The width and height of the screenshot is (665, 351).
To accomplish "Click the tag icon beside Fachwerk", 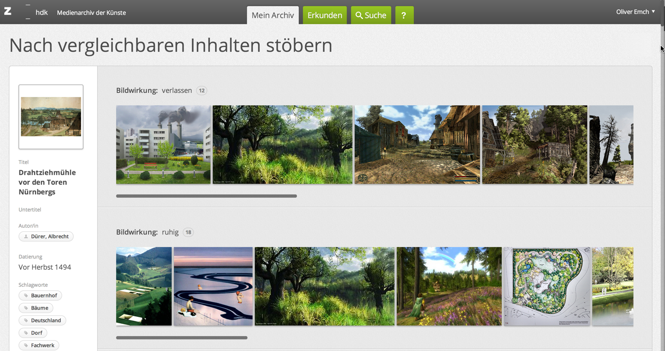I will [26, 345].
